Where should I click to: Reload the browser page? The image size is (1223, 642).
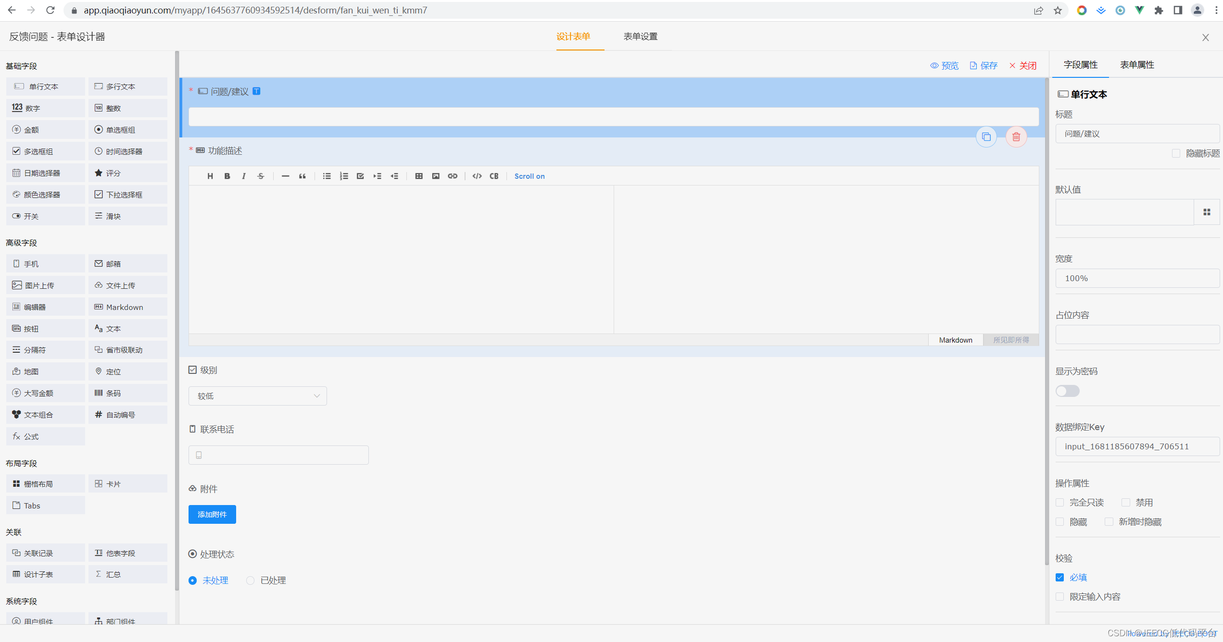click(50, 10)
